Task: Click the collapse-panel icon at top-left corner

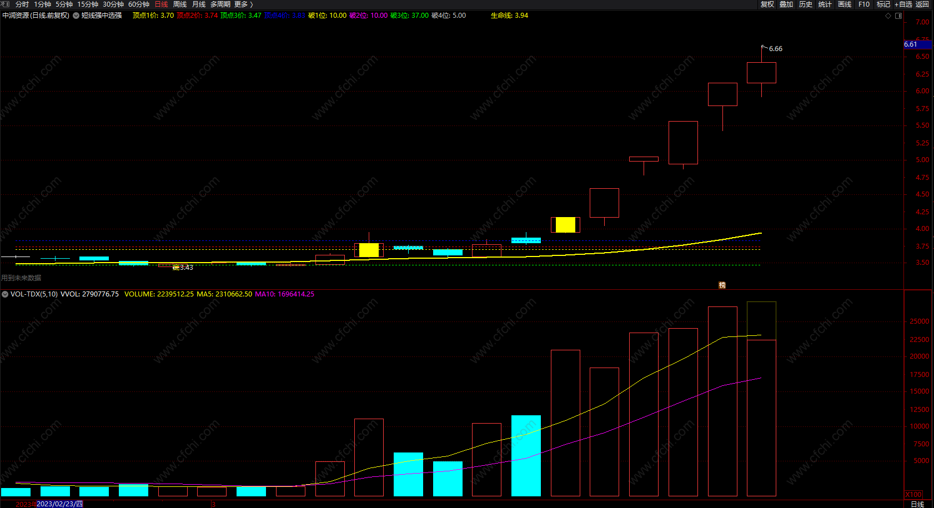Action: point(5,4)
